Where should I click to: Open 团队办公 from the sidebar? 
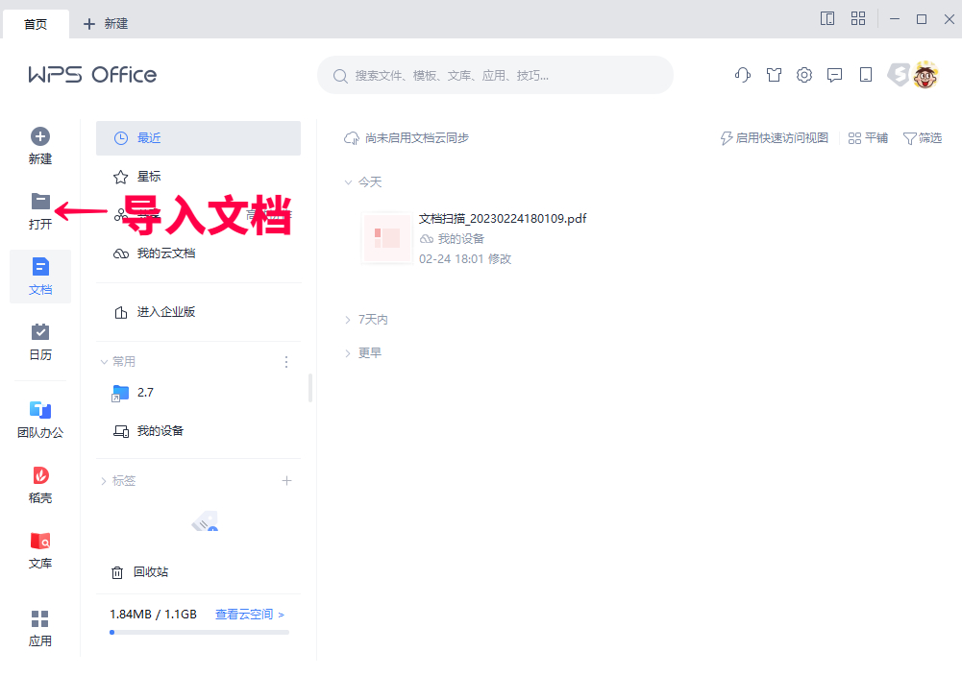[x=40, y=418]
